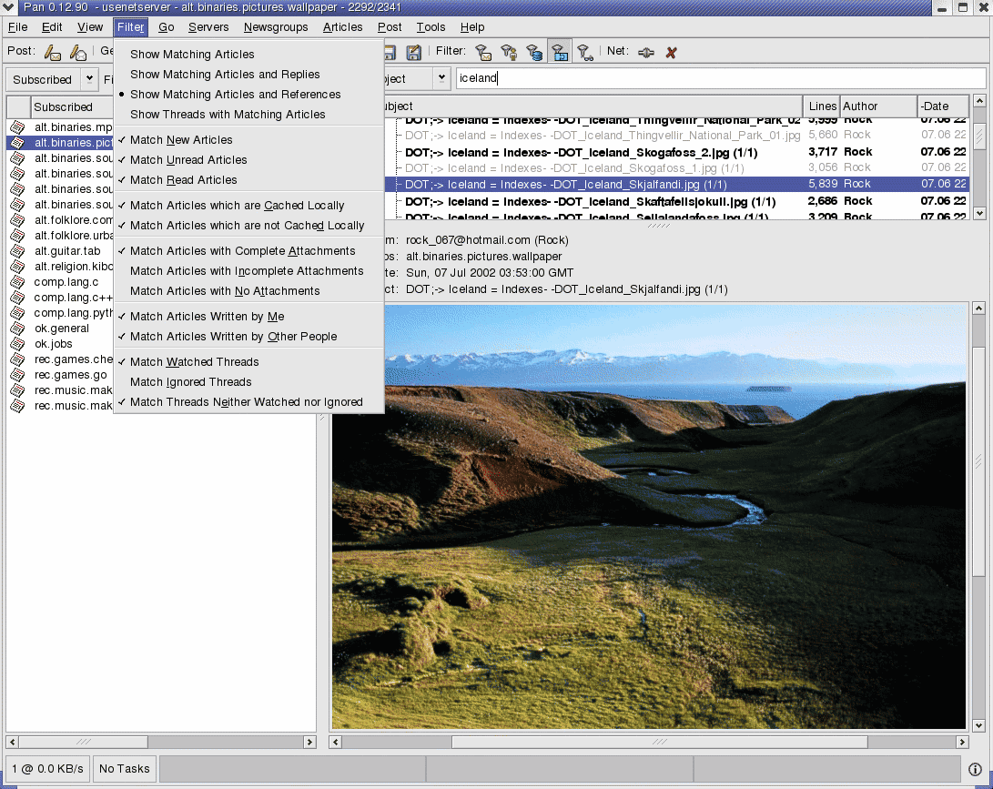Click the newsgroup icon beside alt.binaries.mp
Image resolution: width=993 pixels, height=789 pixels.
[17, 127]
